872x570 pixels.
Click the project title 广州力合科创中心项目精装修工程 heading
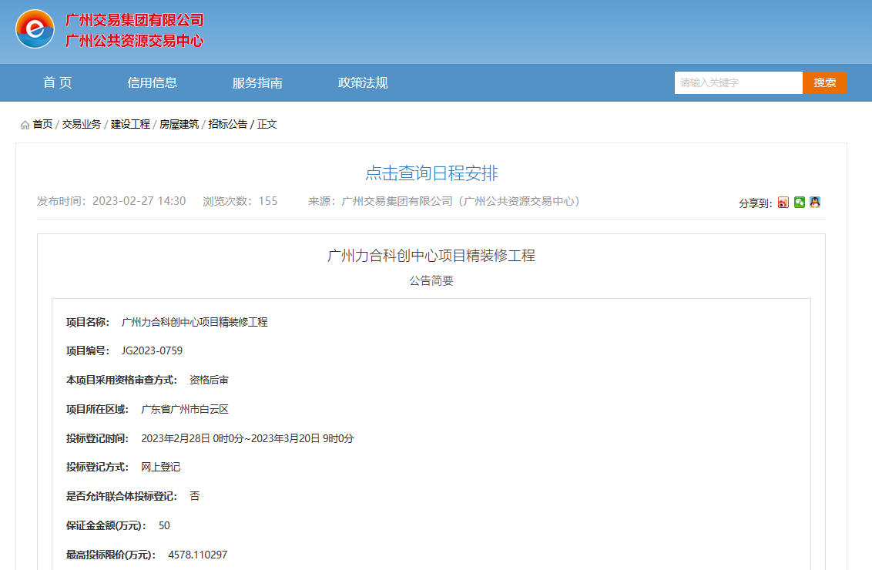[431, 256]
